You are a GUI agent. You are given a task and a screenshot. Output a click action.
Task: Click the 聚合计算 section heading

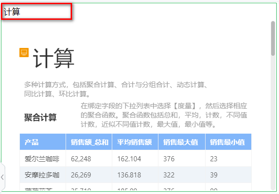click(x=41, y=118)
